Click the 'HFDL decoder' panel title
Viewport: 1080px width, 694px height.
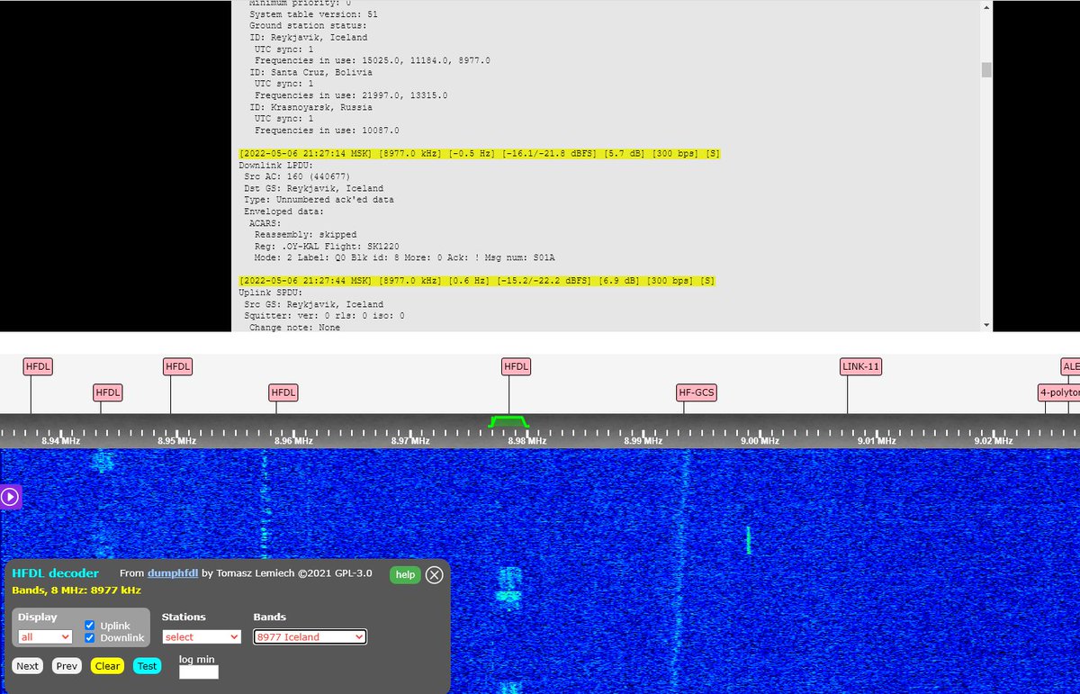(x=55, y=572)
